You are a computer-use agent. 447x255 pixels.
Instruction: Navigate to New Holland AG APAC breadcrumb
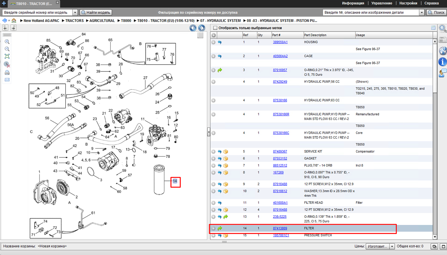click(x=41, y=21)
